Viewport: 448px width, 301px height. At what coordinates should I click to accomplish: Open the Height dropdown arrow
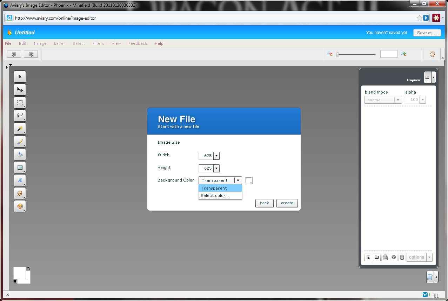click(x=216, y=169)
